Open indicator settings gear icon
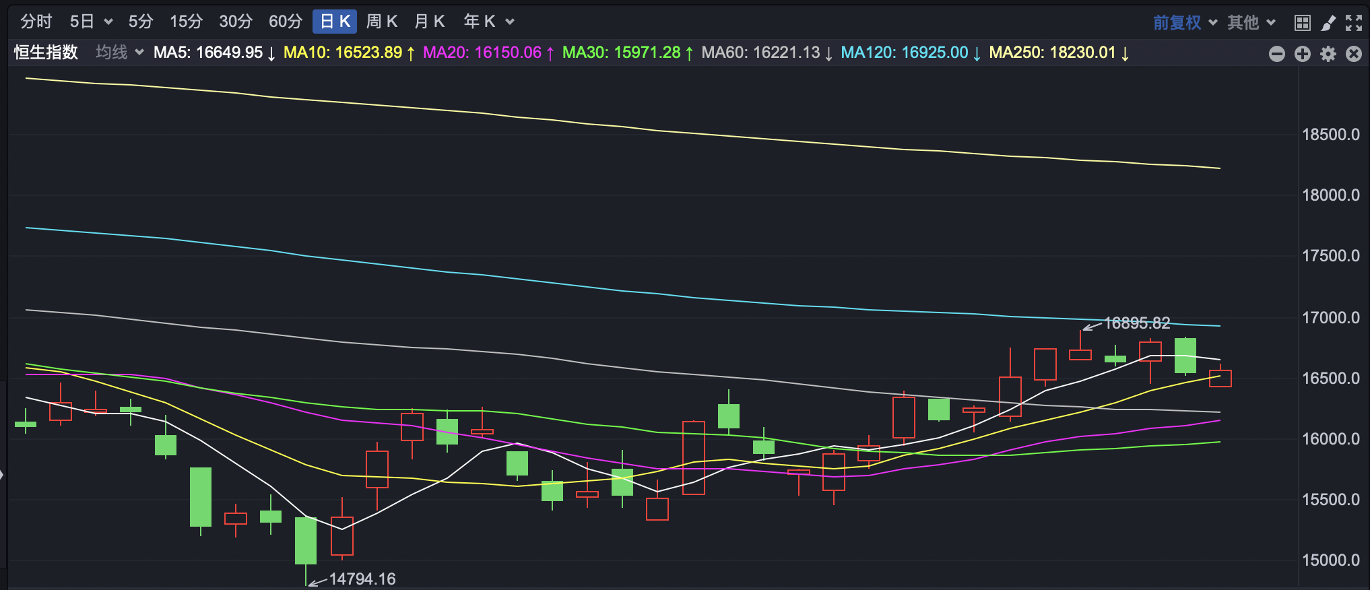This screenshot has height=590, width=1370. (x=1328, y=54)
